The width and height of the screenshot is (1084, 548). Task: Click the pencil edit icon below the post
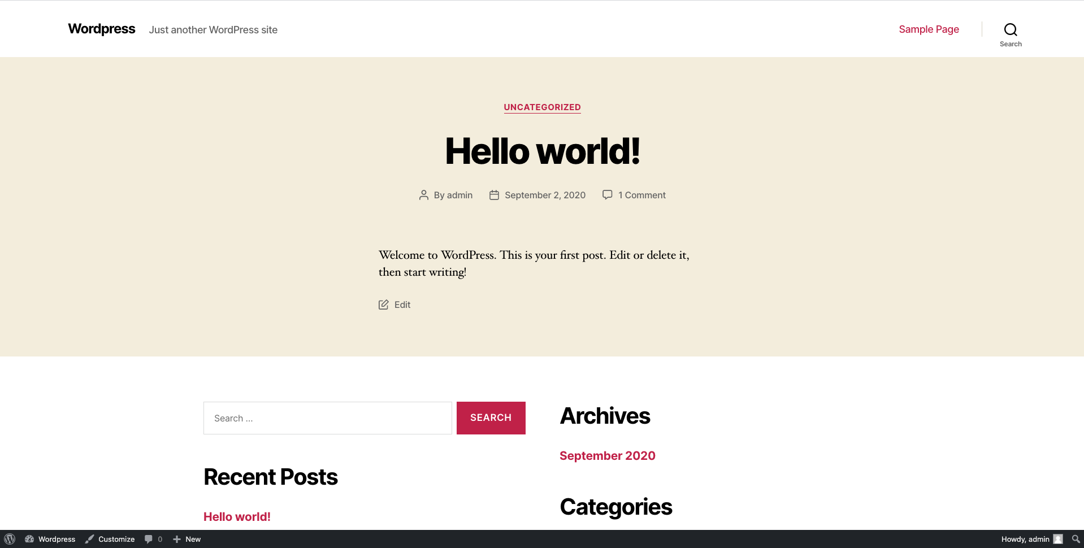(384, 305)
